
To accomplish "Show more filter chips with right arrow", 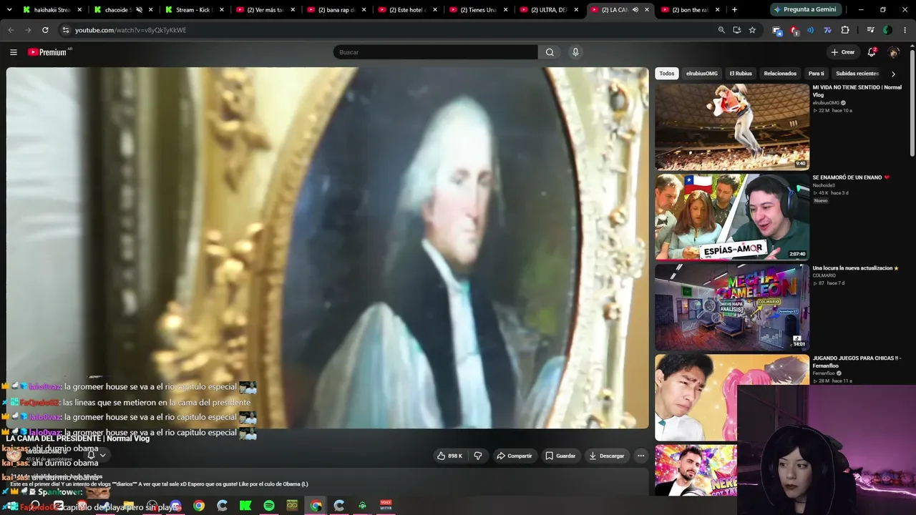I will [x=893, y=74].
